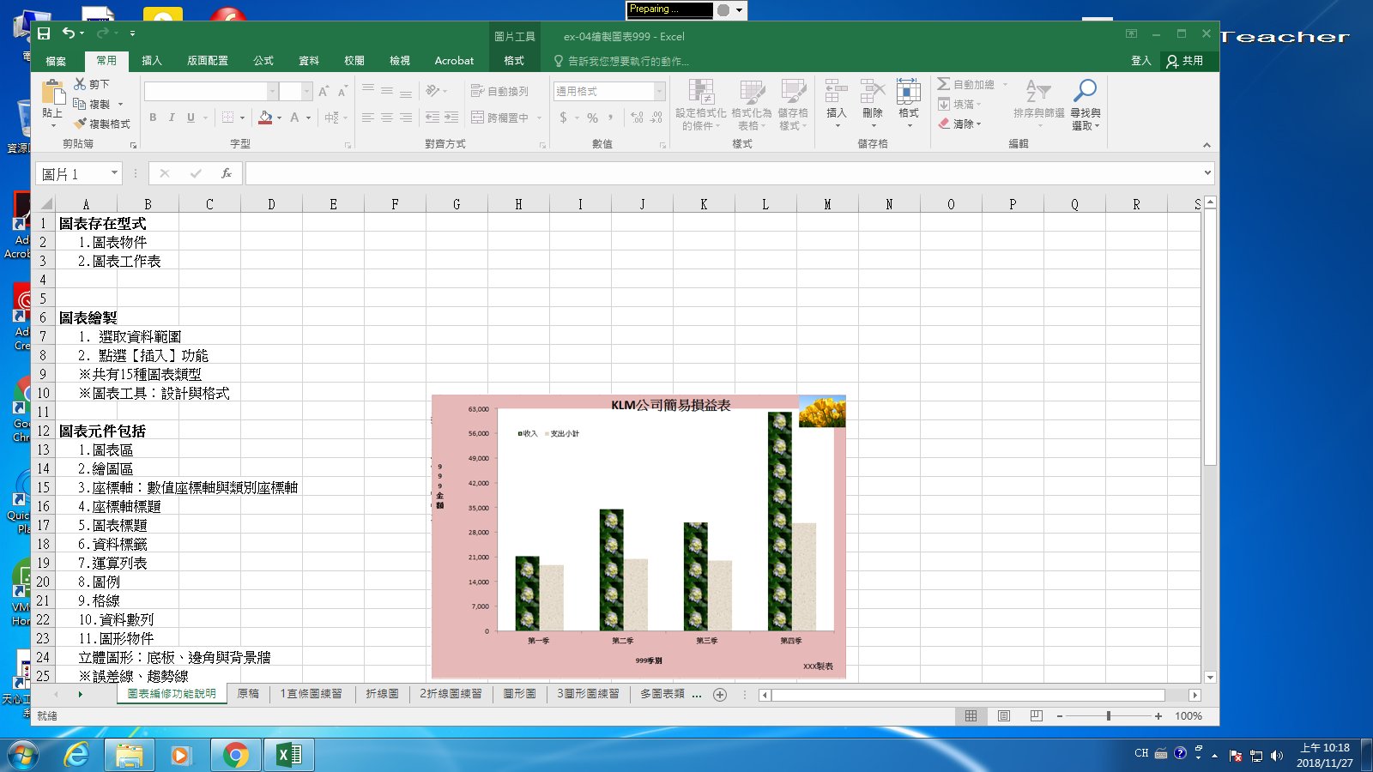Click the Paste clipboard icon

52,93
